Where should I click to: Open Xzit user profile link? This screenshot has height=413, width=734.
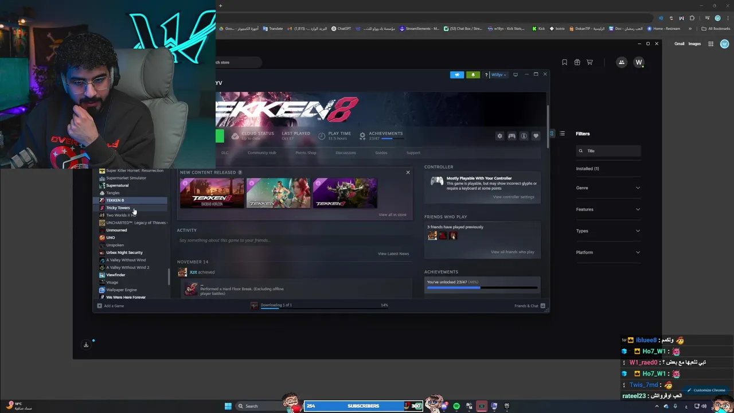(193, 272)
